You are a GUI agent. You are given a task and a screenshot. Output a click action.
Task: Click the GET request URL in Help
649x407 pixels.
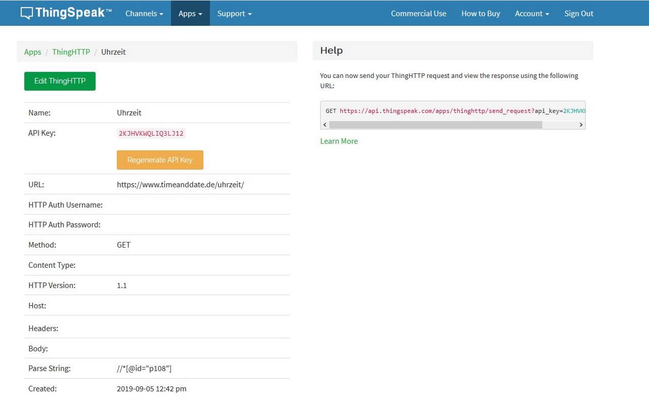tap(455, 111)
